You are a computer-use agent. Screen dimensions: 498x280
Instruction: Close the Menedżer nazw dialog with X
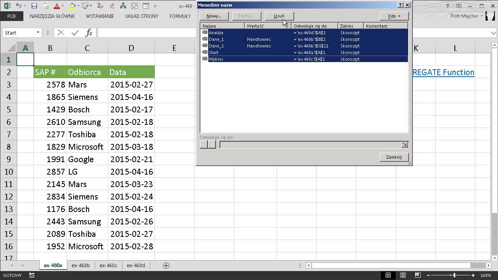pos(407,5)
